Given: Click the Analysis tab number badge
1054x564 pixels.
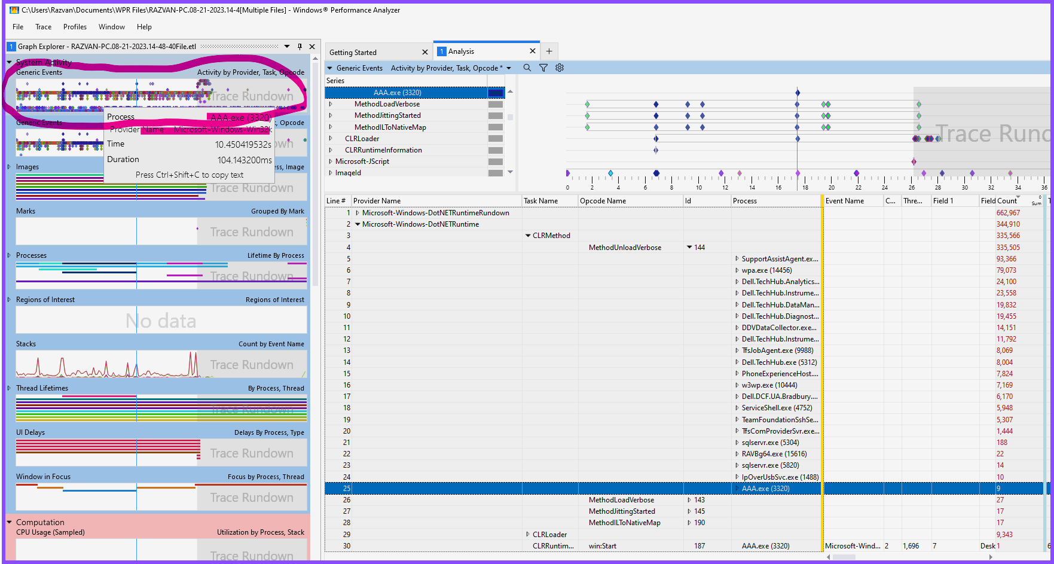Looking at the screenshot, I should (442, 51).
